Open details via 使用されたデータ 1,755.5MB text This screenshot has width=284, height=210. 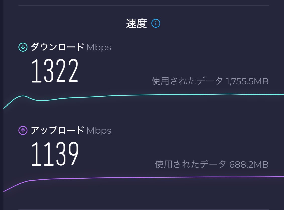pos(210,81)
